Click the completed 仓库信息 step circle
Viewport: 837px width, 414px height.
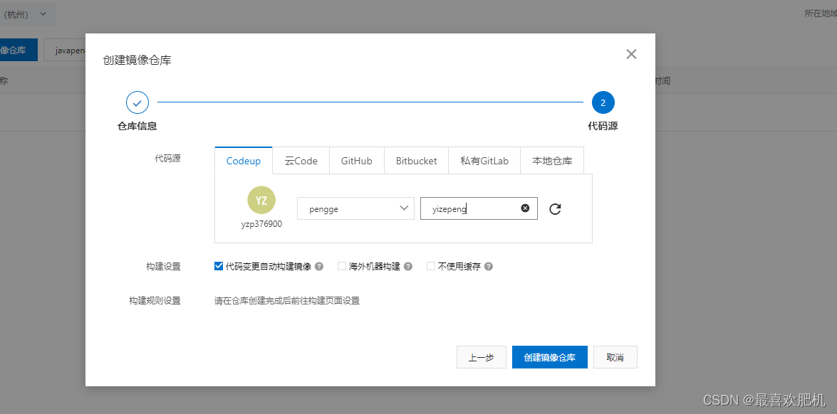pyautogui.click(x=137, y=102)
